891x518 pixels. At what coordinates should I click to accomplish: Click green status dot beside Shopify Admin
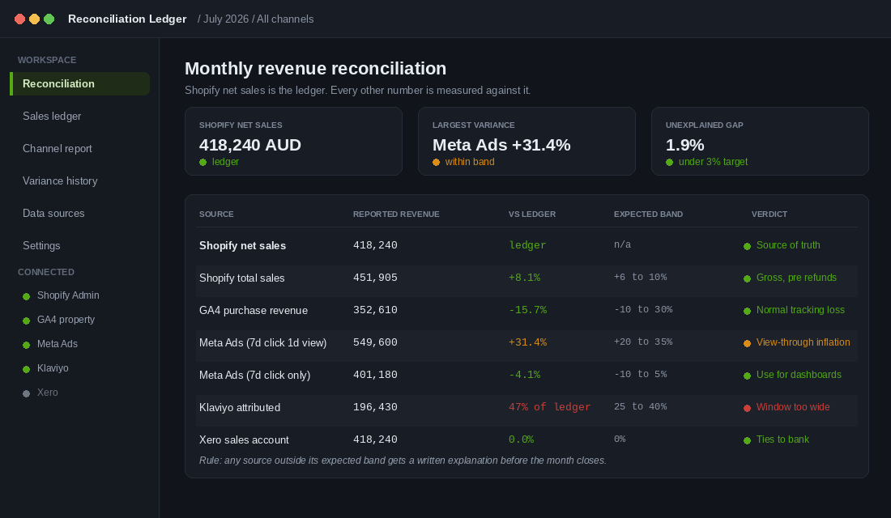(x=26, y=296)
